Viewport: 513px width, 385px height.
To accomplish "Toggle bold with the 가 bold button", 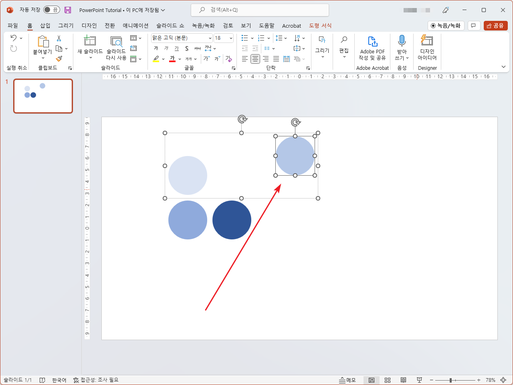I will coord(156,49).
